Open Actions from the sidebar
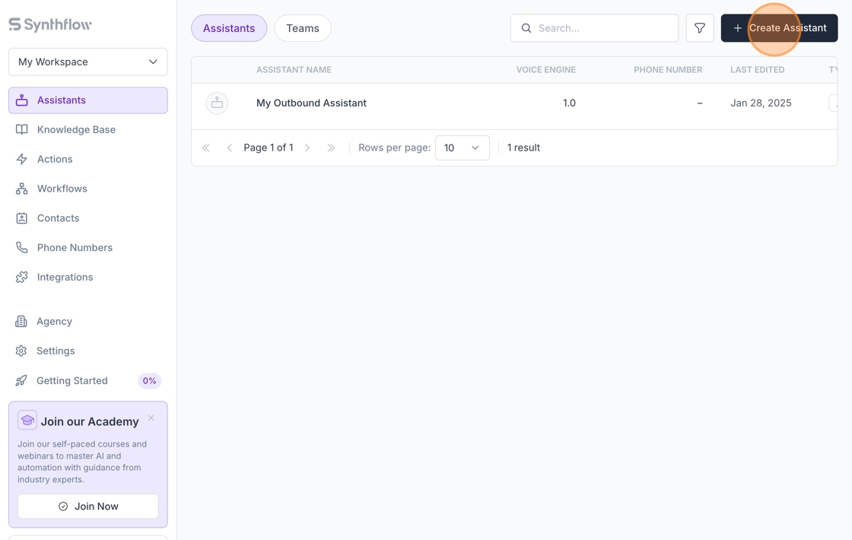Image resolution: width=852 pixels, height=540 pixels. [x=88, y=159]
